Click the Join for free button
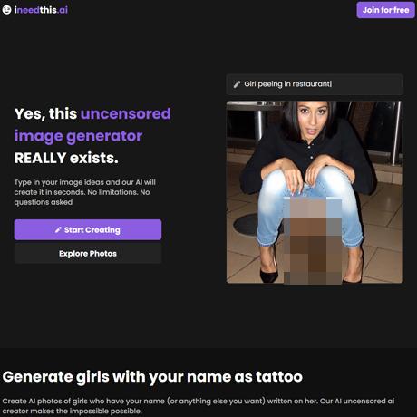 (x=385, y=10)
